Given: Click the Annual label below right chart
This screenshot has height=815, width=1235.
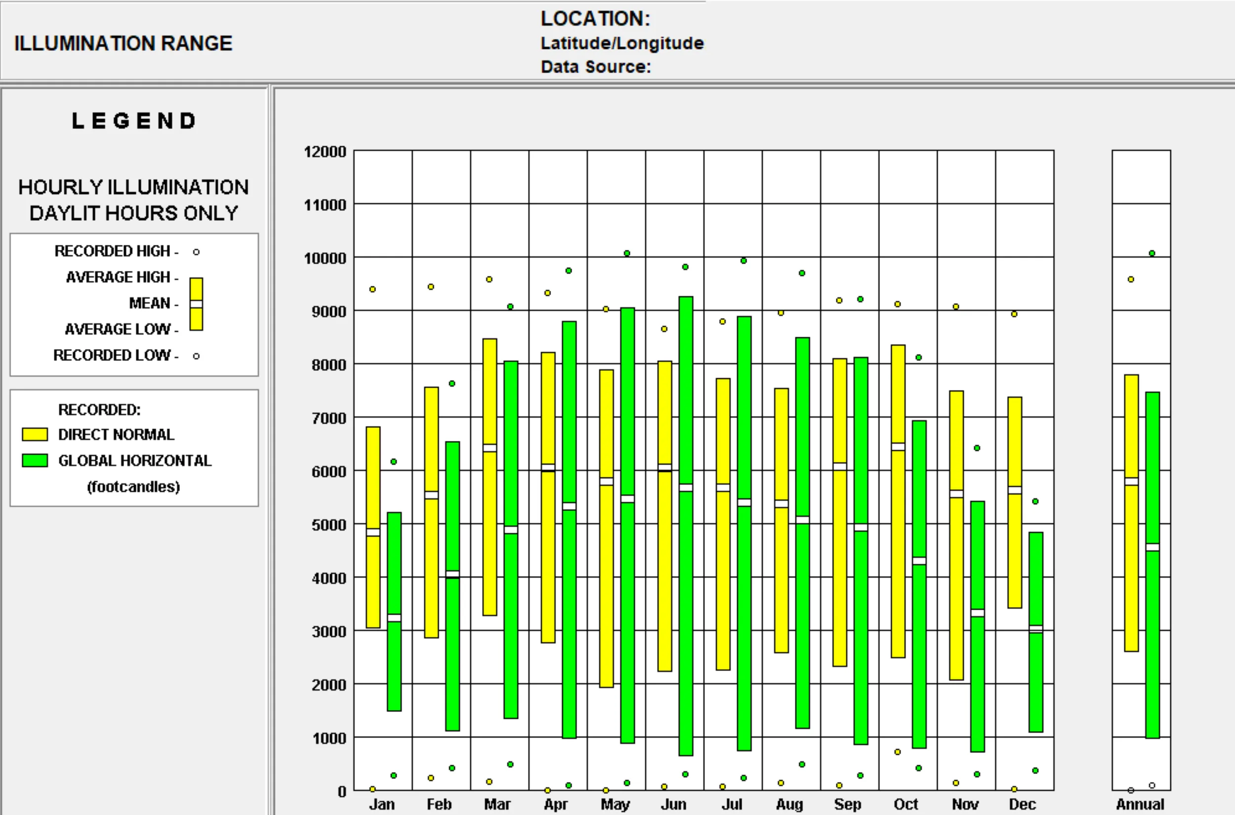Looking at the screenshot, I should tap(1140, 804).
